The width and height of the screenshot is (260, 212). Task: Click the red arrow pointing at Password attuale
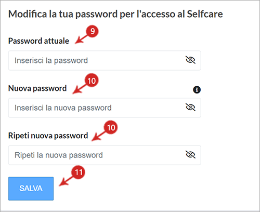click(81, 39)
